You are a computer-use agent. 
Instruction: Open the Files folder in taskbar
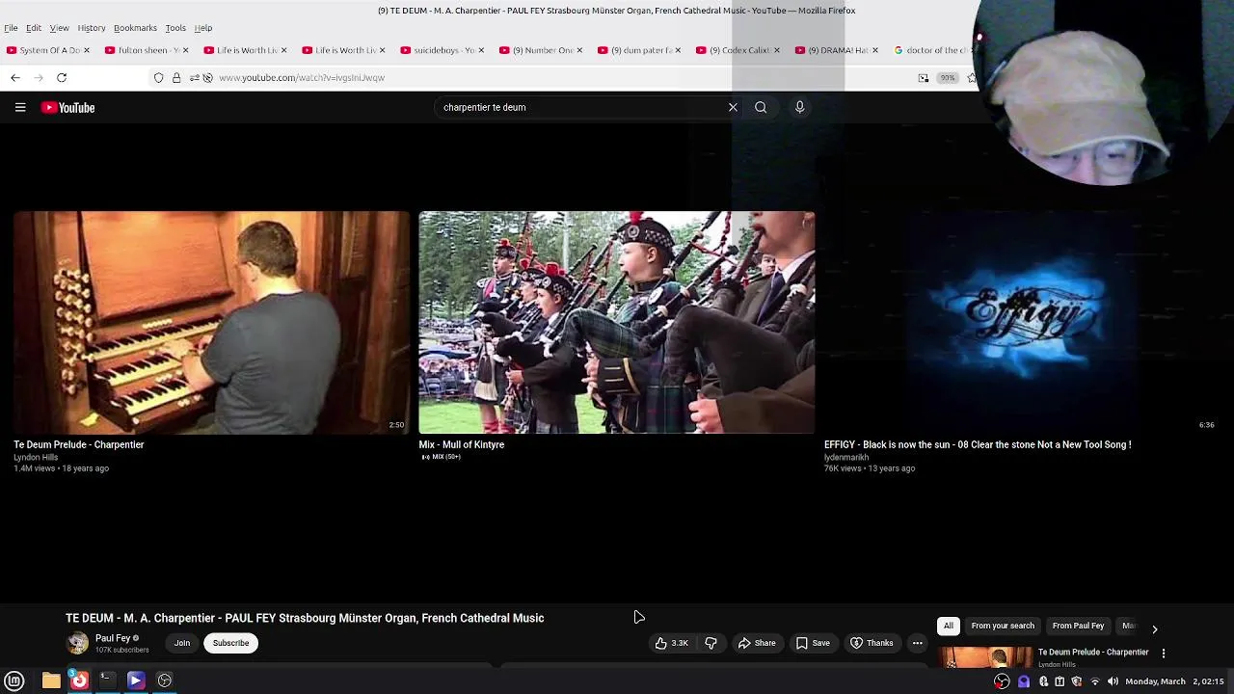click(x=51, y=681)
